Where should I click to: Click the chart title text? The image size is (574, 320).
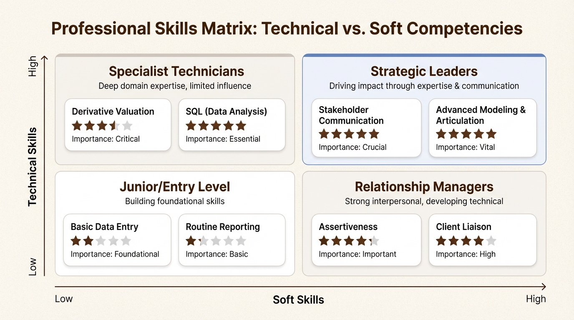[x=287, y=29]
